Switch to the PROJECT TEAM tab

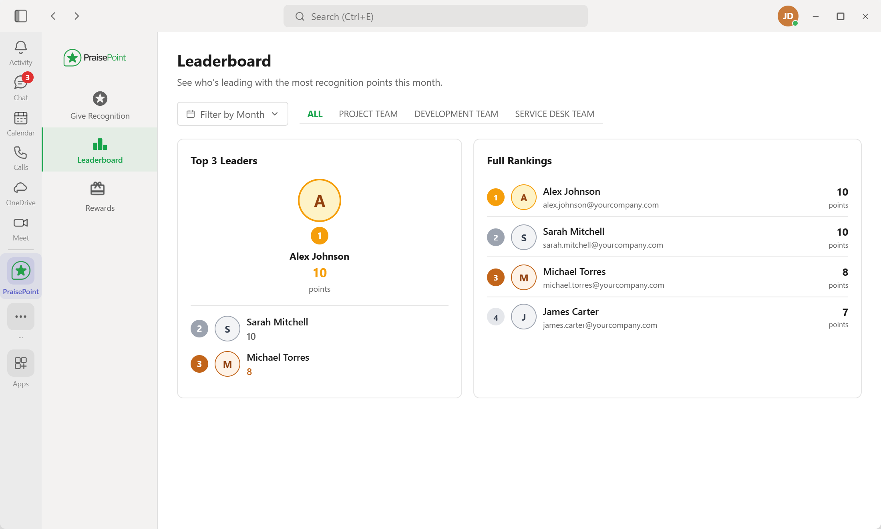pos(368,114)
